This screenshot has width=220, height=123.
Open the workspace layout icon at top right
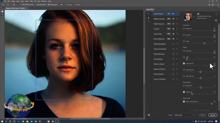click(213, 4)
